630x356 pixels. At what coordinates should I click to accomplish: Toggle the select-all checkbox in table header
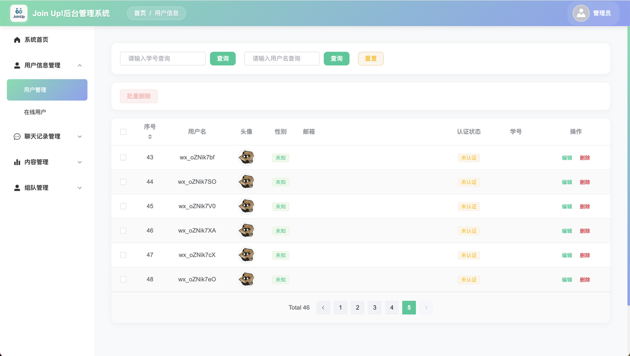tap(123, 132)
